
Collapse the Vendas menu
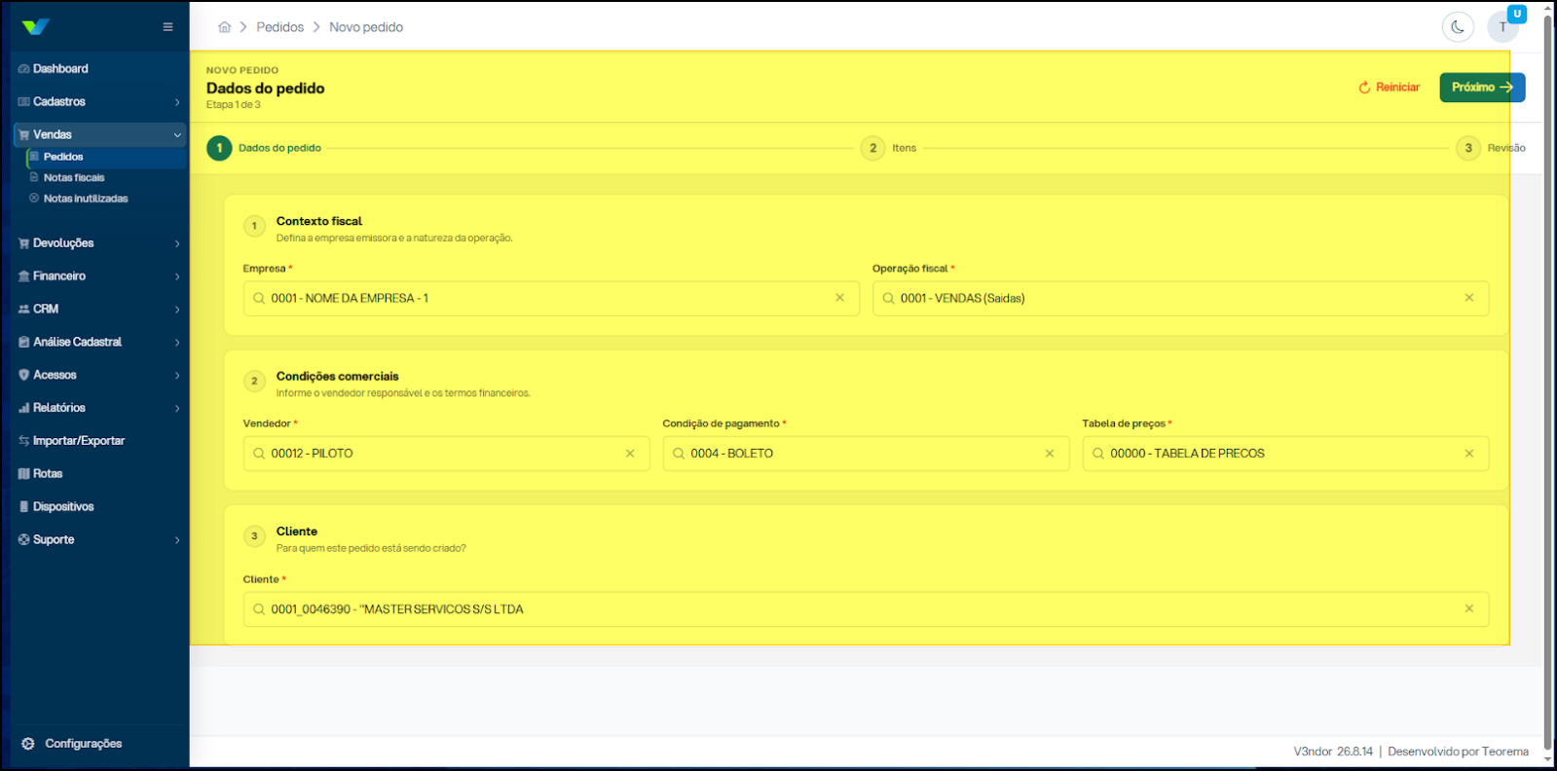(99, 134)
